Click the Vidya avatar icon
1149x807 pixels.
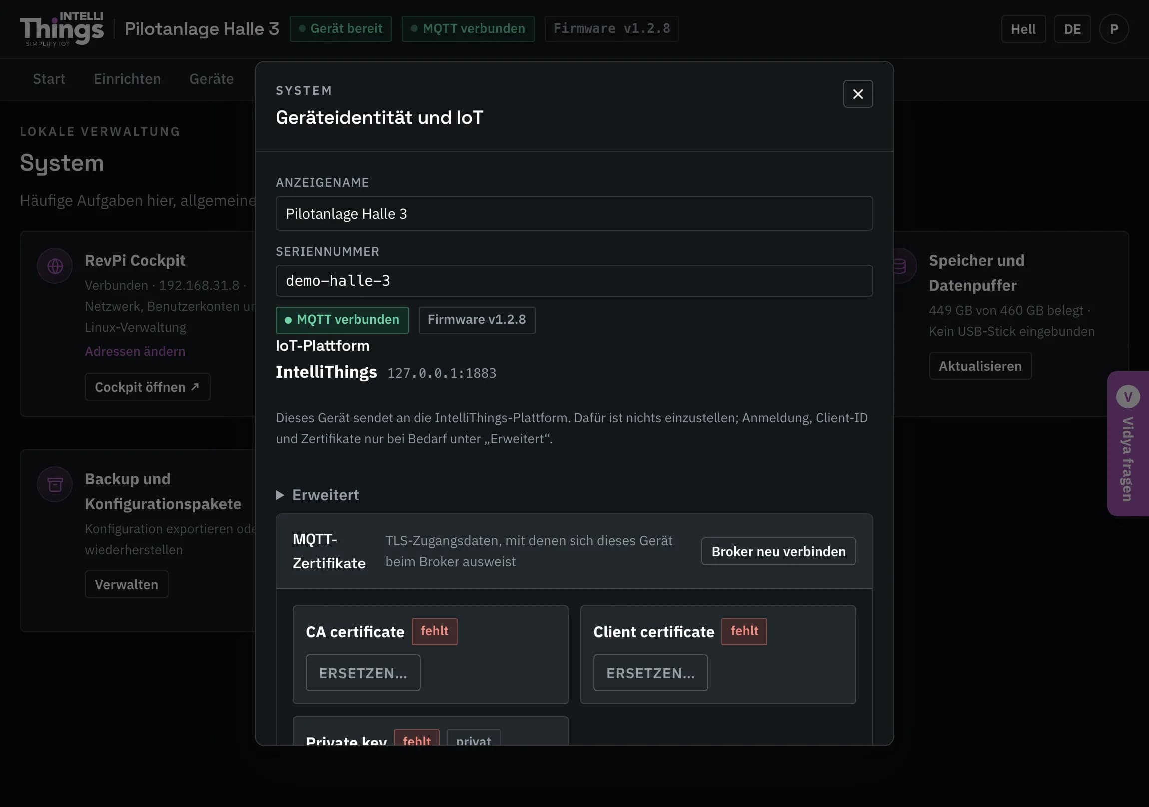pyautogui.click(x=1128, y=396)
